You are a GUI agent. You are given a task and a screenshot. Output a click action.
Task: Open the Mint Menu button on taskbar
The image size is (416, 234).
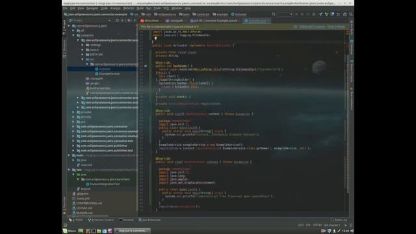pos(70,231)
